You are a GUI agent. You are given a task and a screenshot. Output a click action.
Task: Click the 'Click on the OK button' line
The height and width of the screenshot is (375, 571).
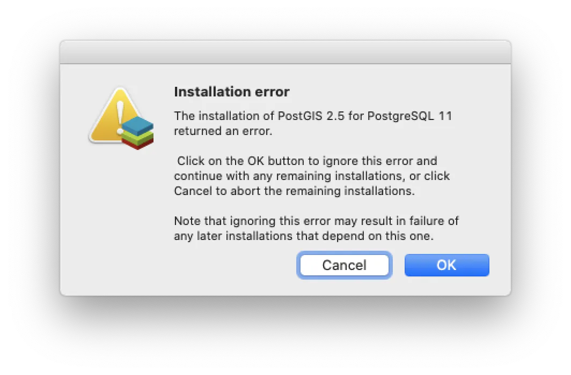tap(306, 161)
